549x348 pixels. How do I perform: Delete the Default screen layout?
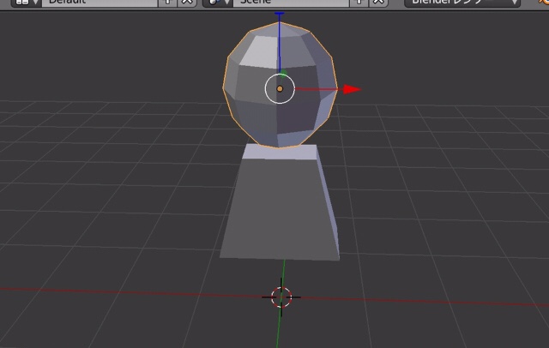click(185, 3)
